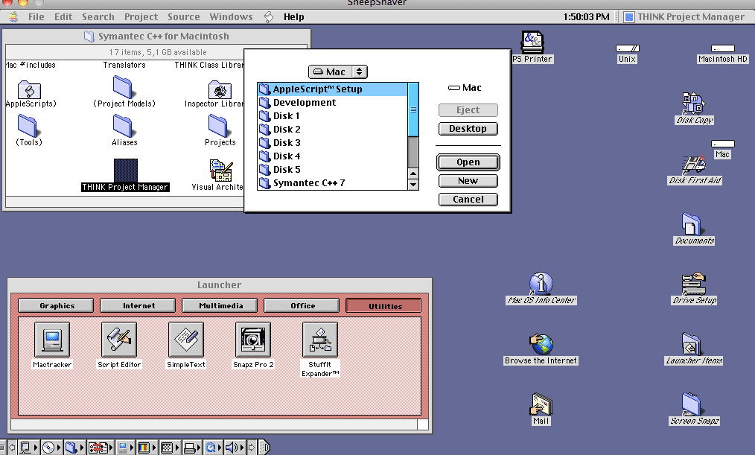Switch Launcher to the Office category

coord(302,306)
